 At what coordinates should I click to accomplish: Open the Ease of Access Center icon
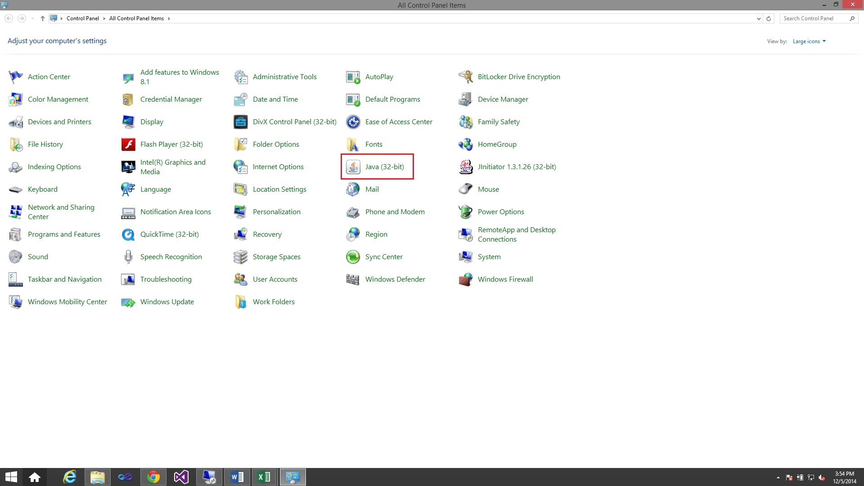[x=353, y=122]
